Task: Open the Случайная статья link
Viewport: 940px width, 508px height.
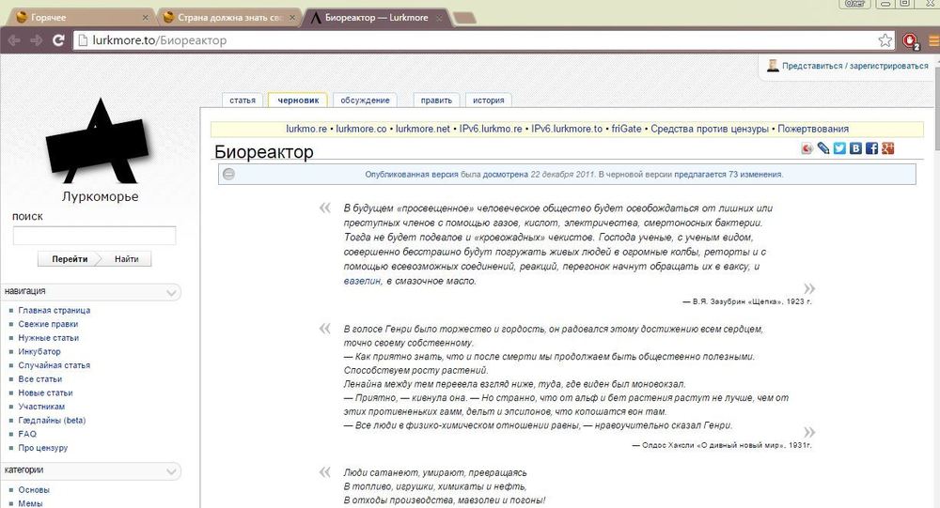Action: click(55, 365)
